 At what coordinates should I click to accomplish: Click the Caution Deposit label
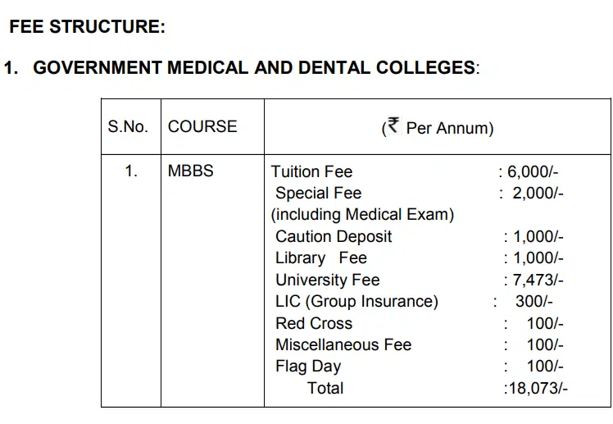(334, 237)
